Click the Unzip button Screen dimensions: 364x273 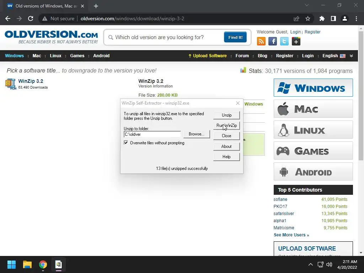click(226, 115)
